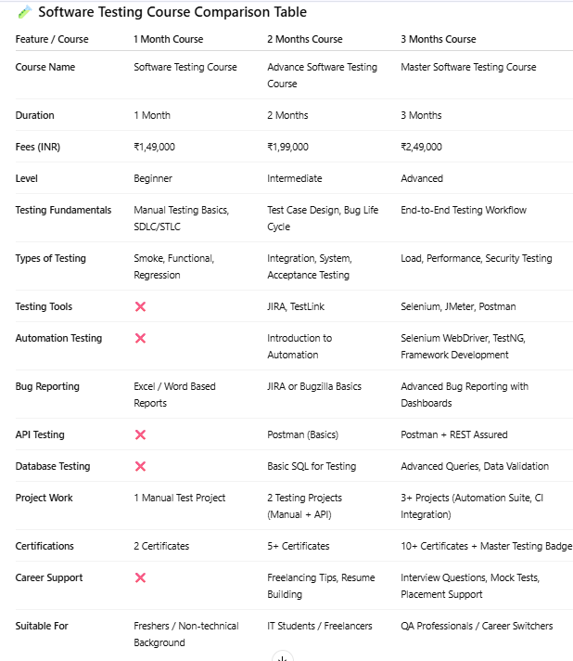
Task: Click the red X in Database Testing row
Action: coord(140,466)
